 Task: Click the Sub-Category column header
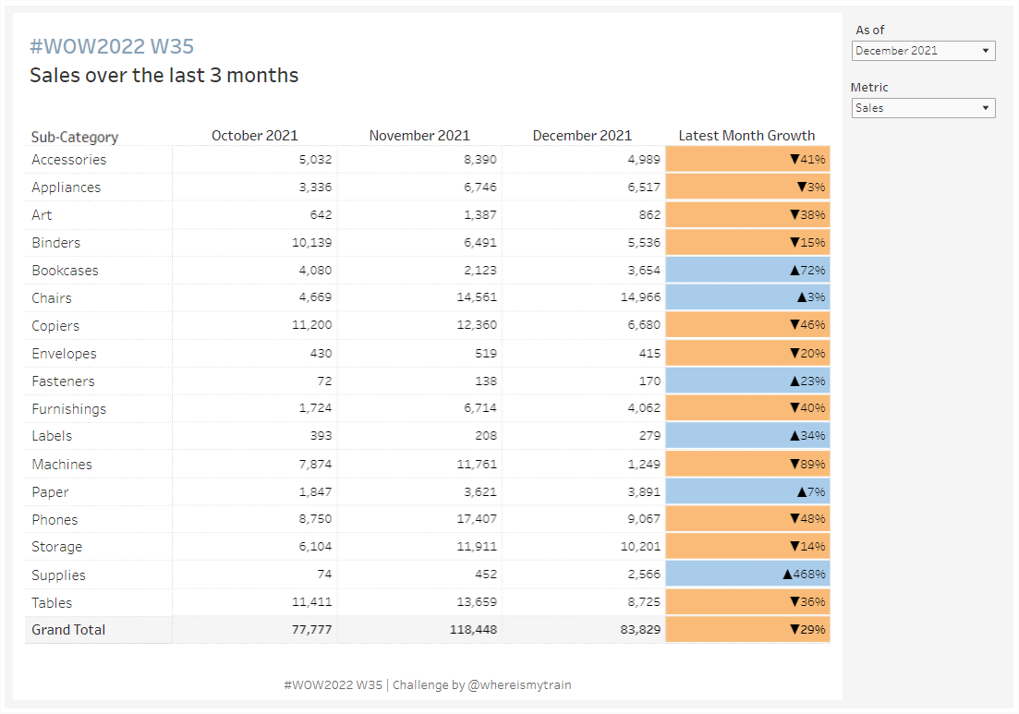75,137
